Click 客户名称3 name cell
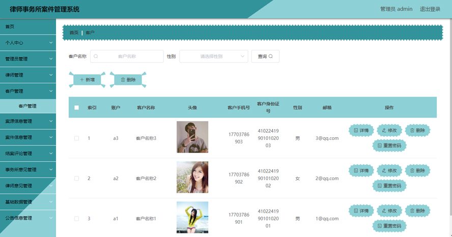Screen dimensions: 452x237 click(146, 138)
